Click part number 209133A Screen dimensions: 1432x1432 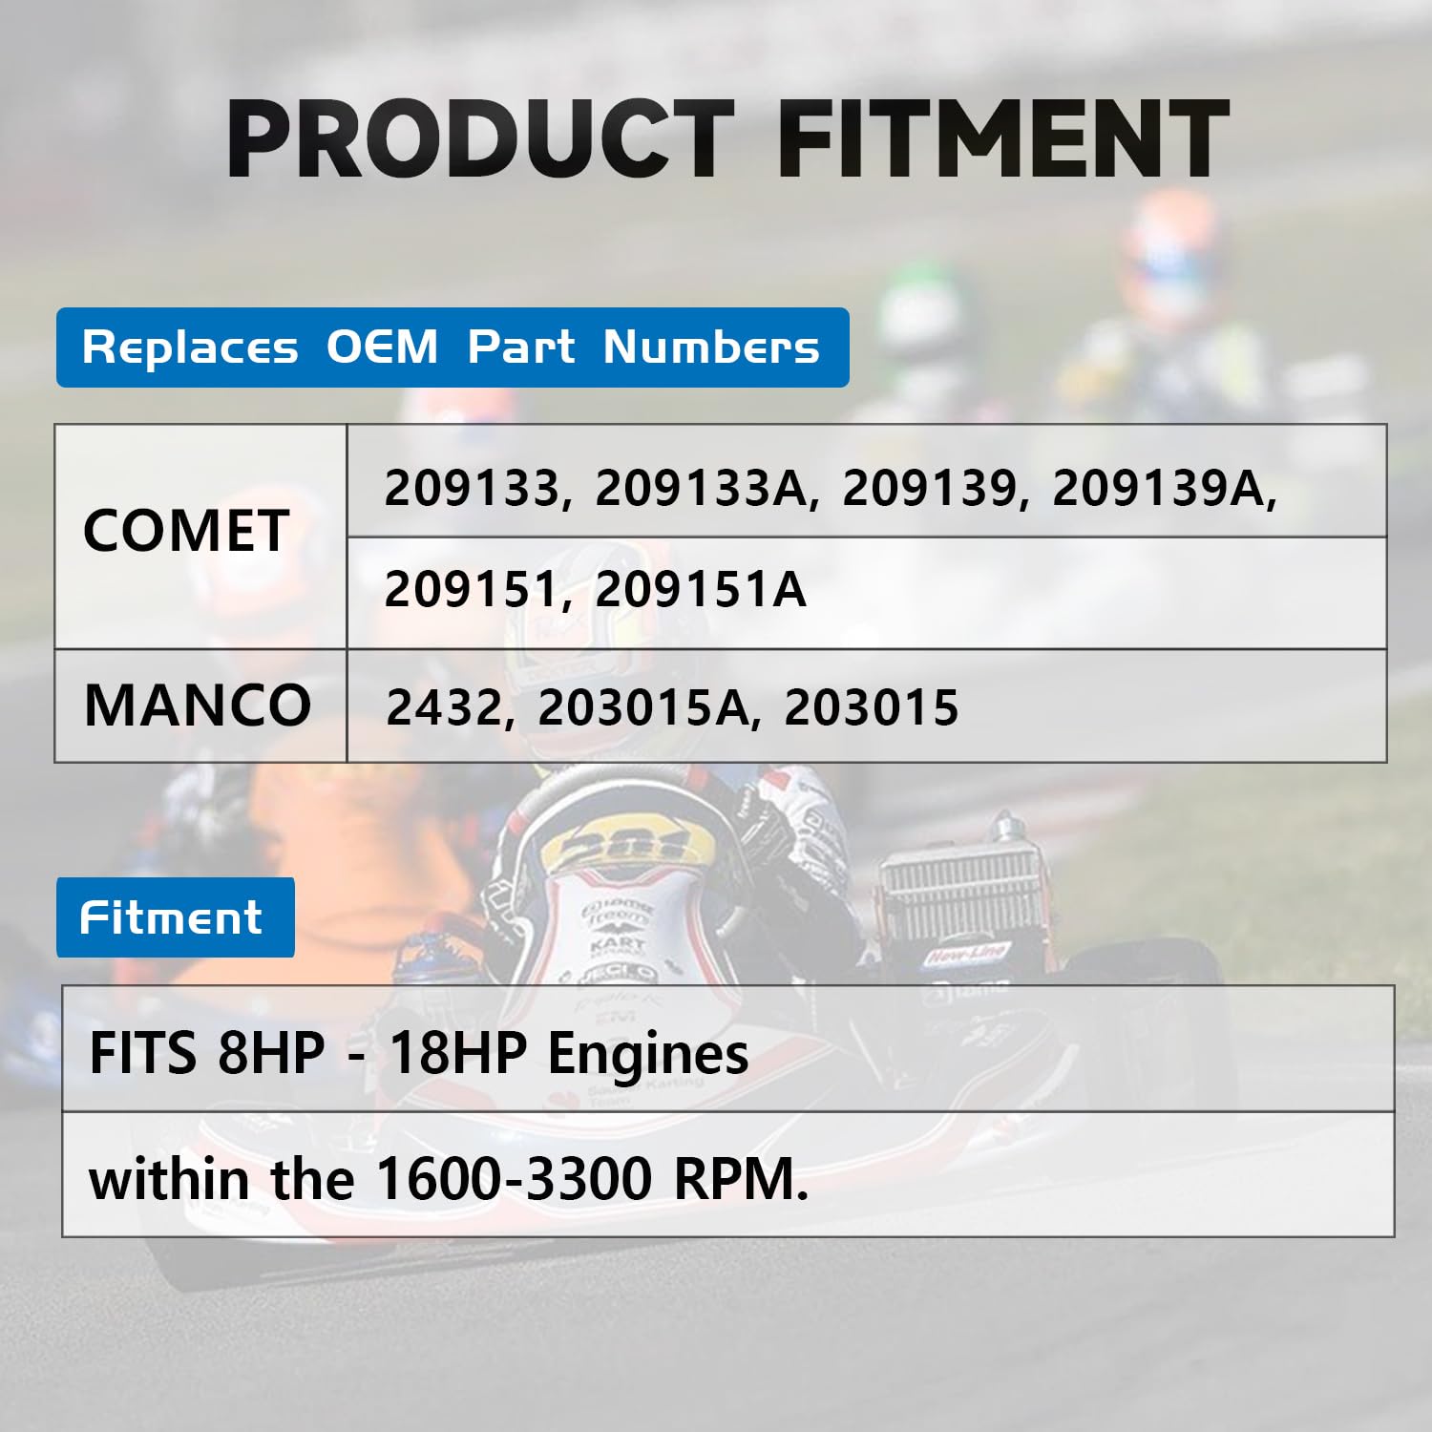701,489
